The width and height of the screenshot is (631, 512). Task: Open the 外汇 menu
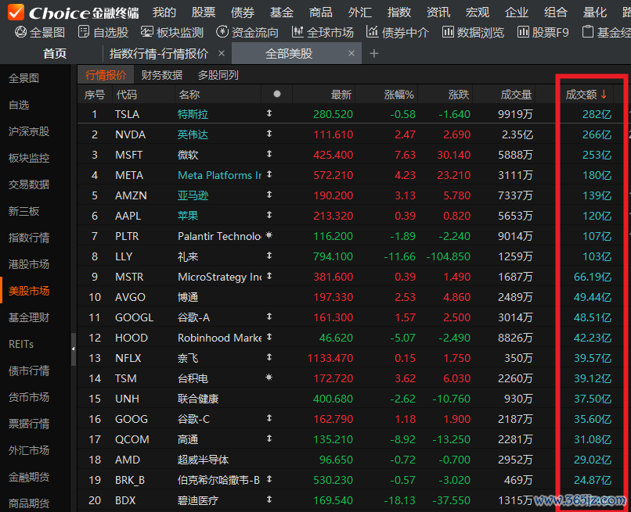tap(360, 13)
